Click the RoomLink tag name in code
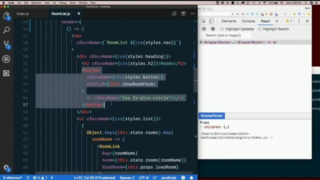 coord(110,146)
